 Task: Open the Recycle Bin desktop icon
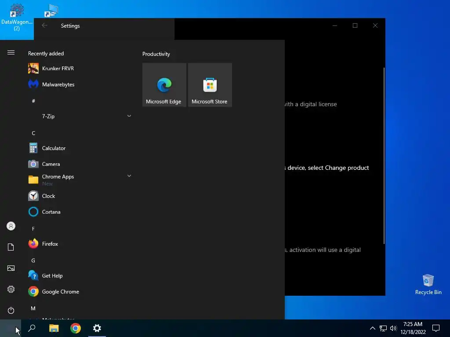point(428,284)
